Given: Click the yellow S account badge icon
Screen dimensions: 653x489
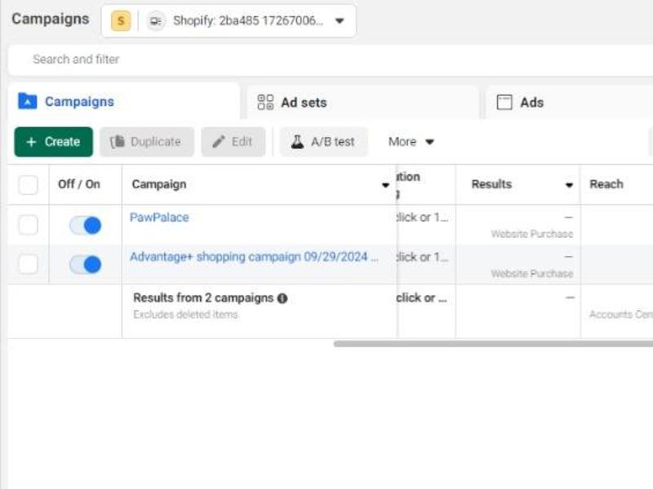Looking at the screenshot, I should click(121, 20).
